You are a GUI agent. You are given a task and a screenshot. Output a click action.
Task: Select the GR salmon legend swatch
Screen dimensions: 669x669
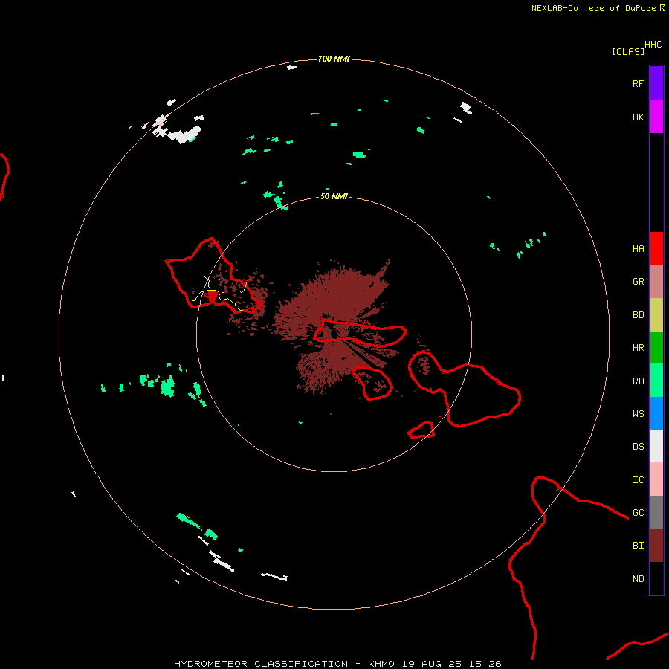(x=656, y=282)
